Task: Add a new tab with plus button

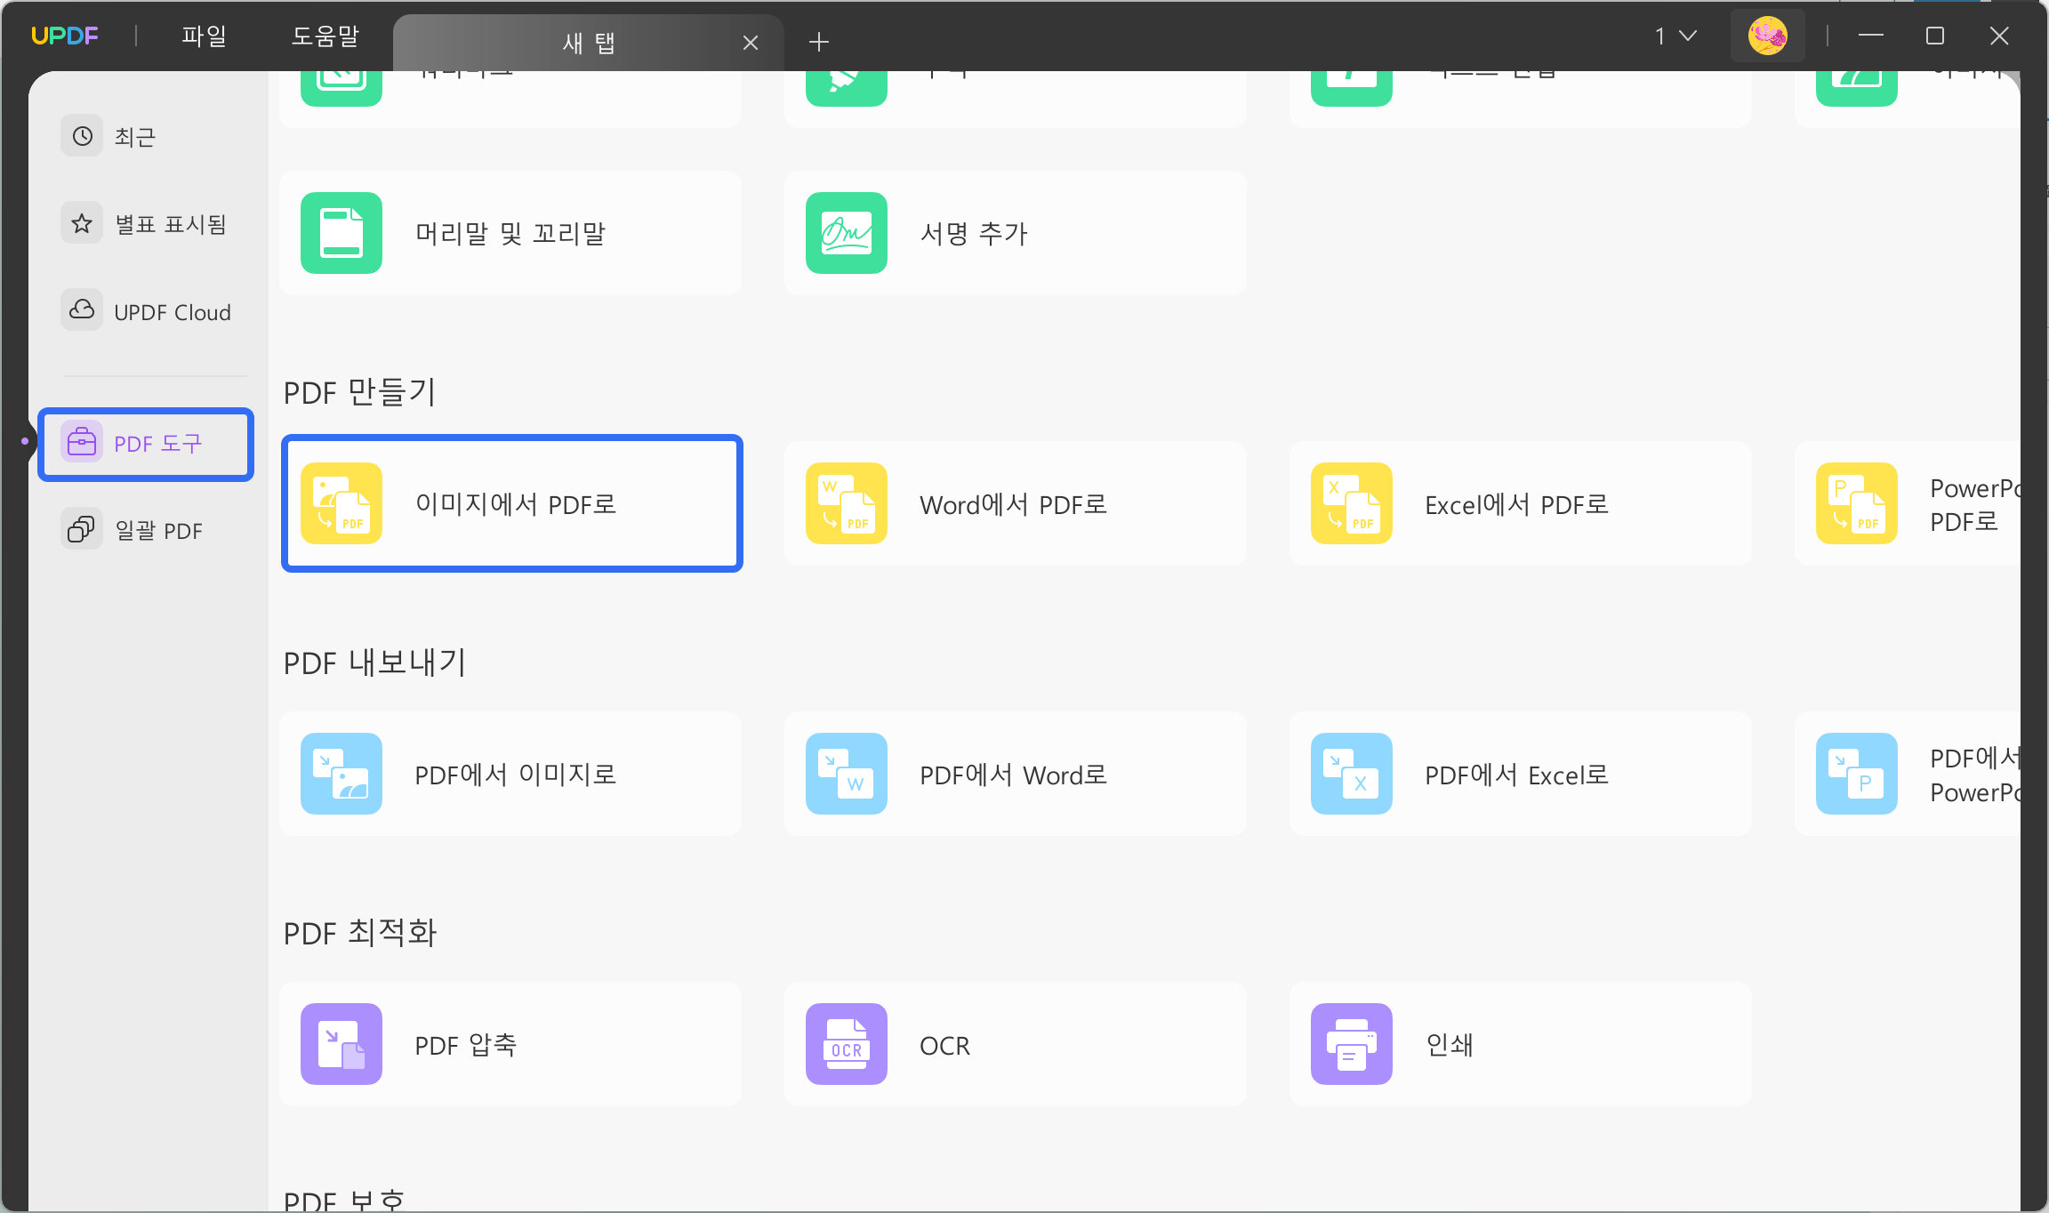Action: click(819, 42)
